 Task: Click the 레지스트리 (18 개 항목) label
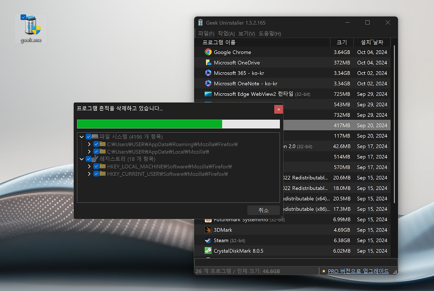(x=127, y=159)
